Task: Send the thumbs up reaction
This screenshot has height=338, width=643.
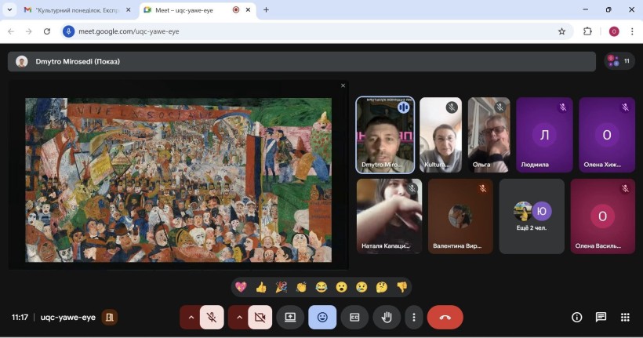Action: (x=260, y=287)
